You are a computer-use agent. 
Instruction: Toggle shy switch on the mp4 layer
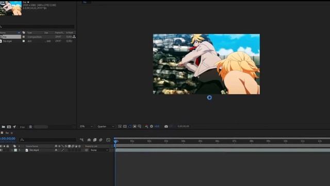tap(56, 150)
